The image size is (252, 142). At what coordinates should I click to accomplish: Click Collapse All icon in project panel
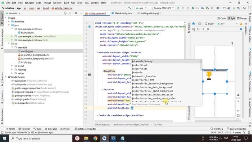[x=70, y=13]
